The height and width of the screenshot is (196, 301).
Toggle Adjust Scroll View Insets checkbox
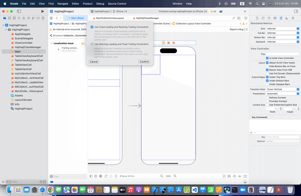coord(267,63)
